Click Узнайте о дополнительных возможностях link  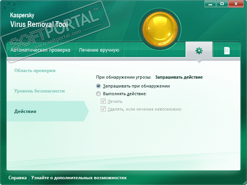tap(79, 178)
